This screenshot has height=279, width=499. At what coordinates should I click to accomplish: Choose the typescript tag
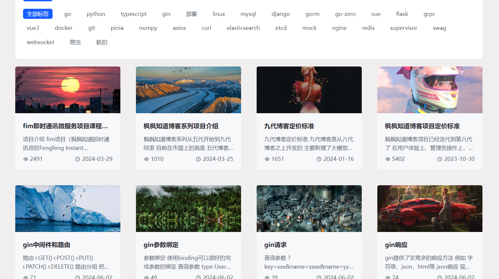click(134, 14)
